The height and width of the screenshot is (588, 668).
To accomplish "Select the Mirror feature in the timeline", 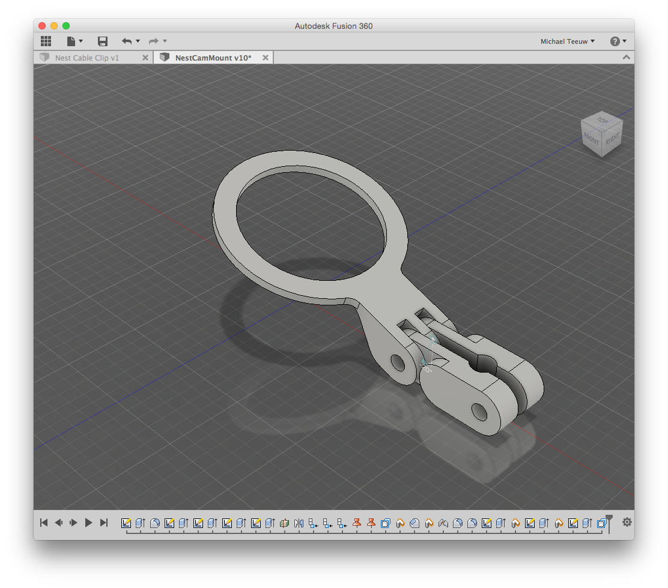I will coord(299,523).
